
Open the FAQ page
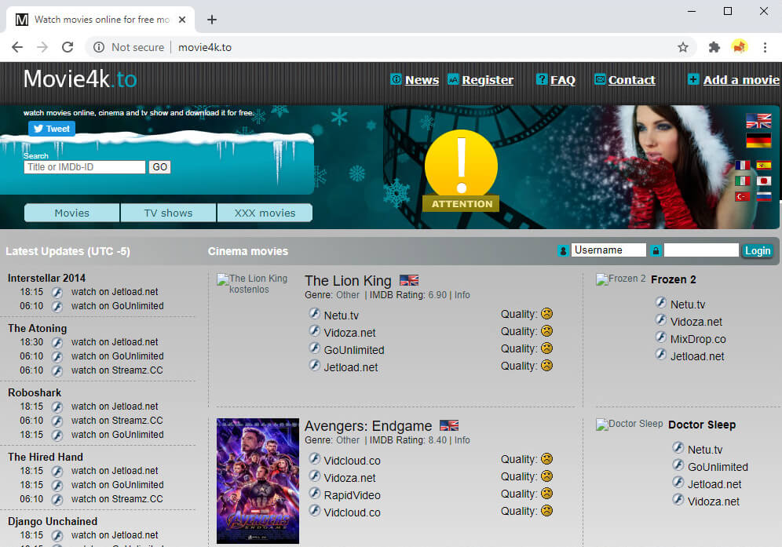point(563,80)
